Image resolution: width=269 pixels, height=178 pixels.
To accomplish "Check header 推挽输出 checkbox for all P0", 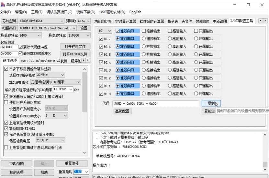I will click(144, 31).
